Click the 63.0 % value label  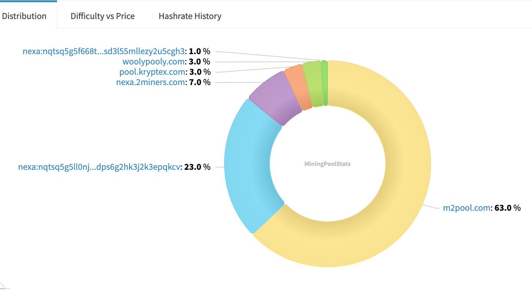pos(508,207)
